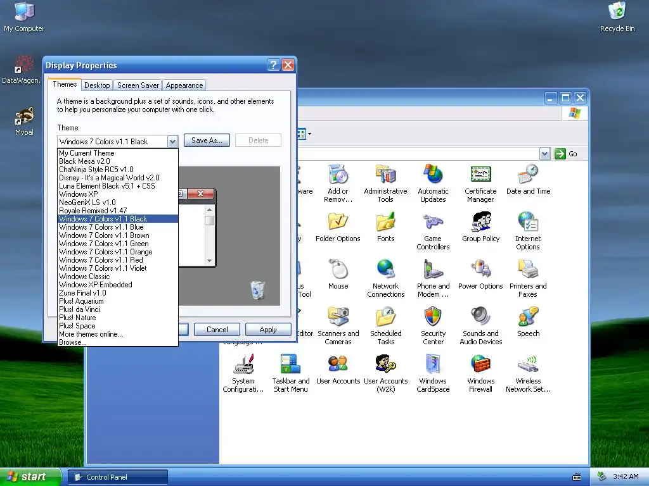Open Scheduled Tasks icon
Viewport: 649px width, 486px height.
coord(386,316)
